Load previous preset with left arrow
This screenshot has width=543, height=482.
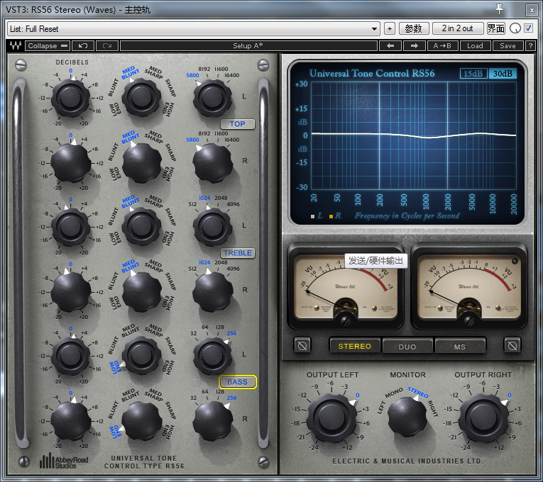[x=390, y=45]
